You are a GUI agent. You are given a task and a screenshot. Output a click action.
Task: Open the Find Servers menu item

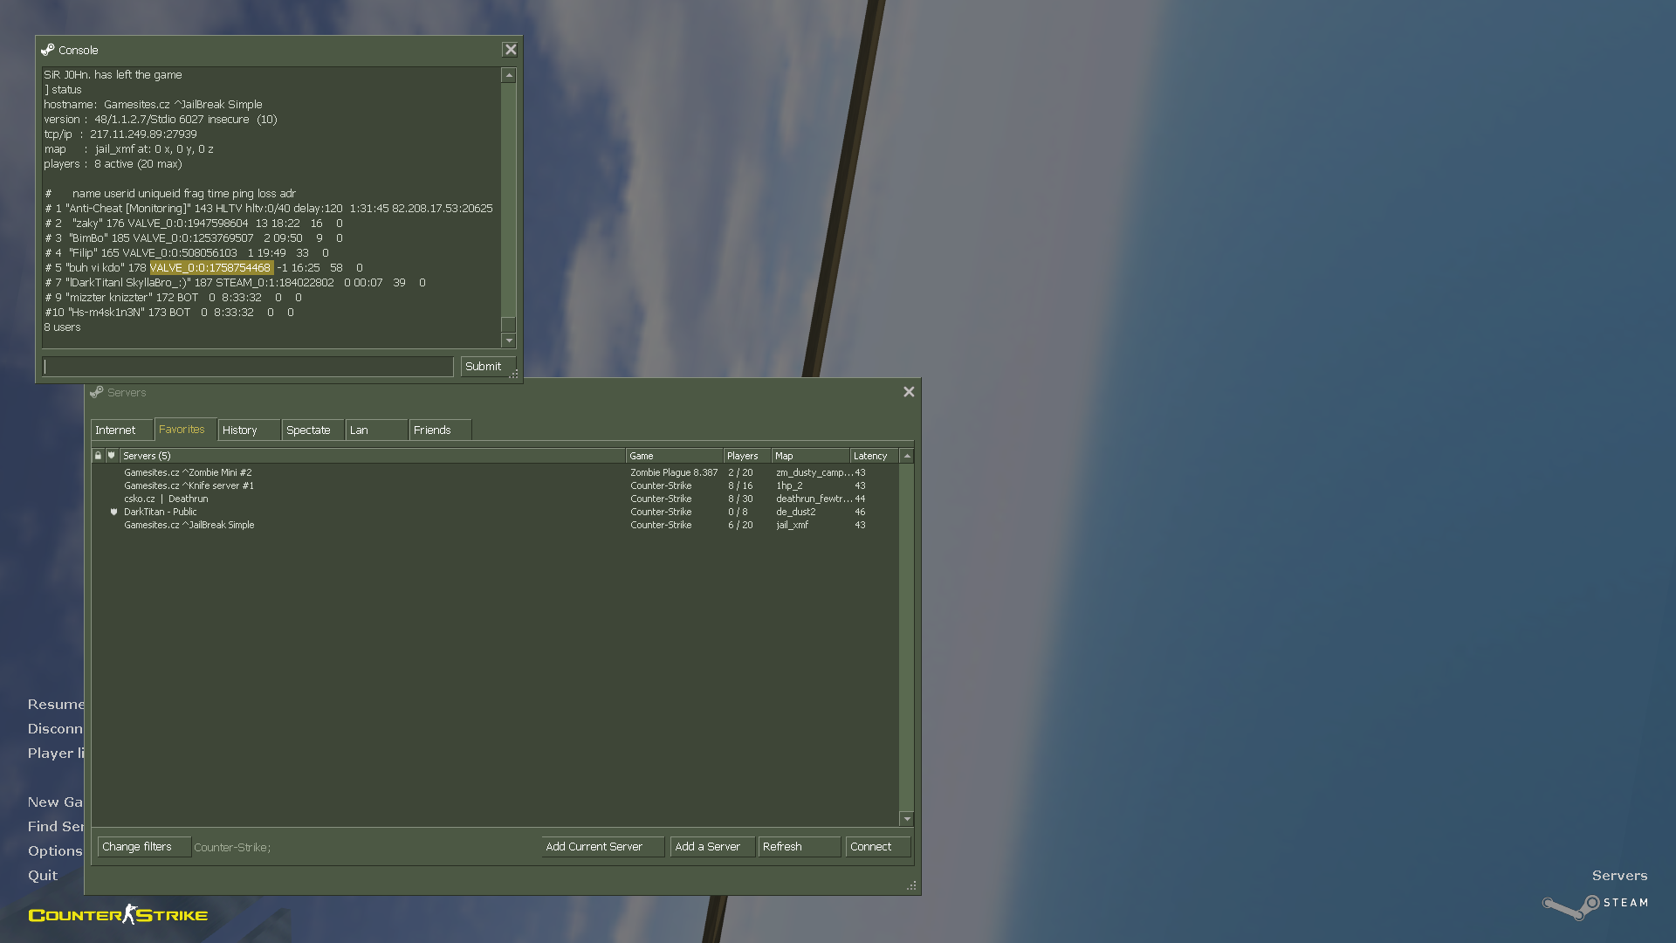click(56, 826)
